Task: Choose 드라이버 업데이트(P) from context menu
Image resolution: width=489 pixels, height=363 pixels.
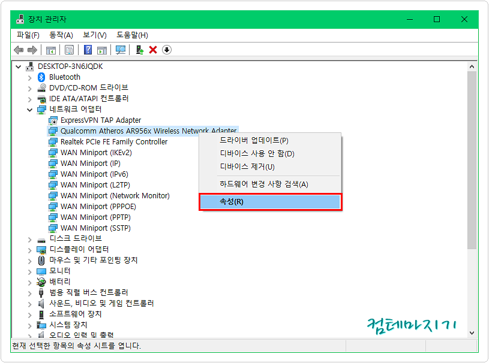Action: click(x=270, y=140)
